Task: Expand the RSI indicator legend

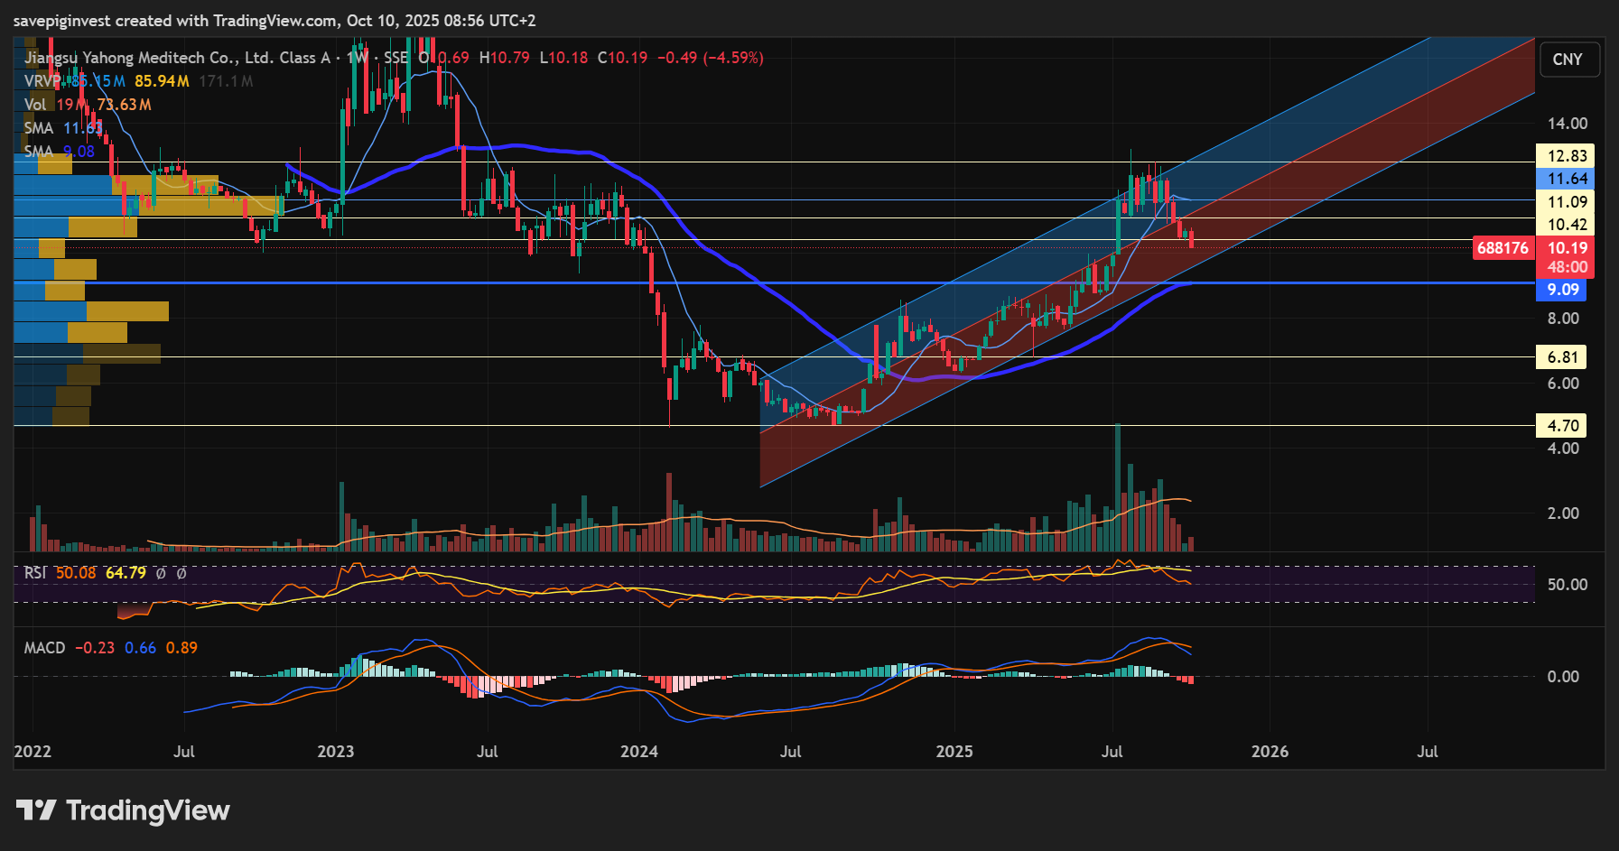Action: (35, 573)
